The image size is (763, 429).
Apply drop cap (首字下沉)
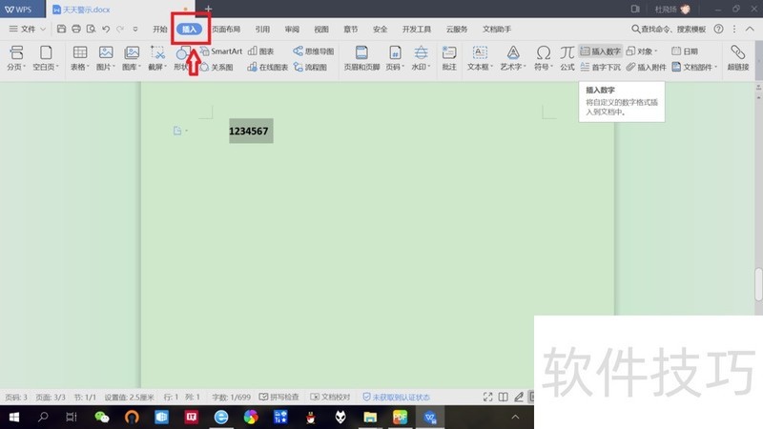pos(601,67)
